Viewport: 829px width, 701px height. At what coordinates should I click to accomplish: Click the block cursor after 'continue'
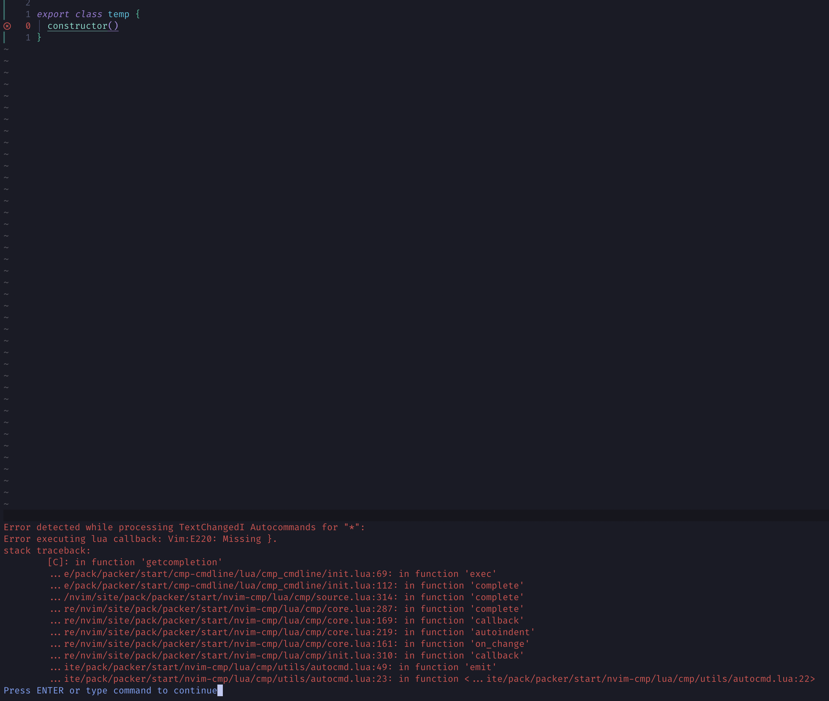point(220,690)
